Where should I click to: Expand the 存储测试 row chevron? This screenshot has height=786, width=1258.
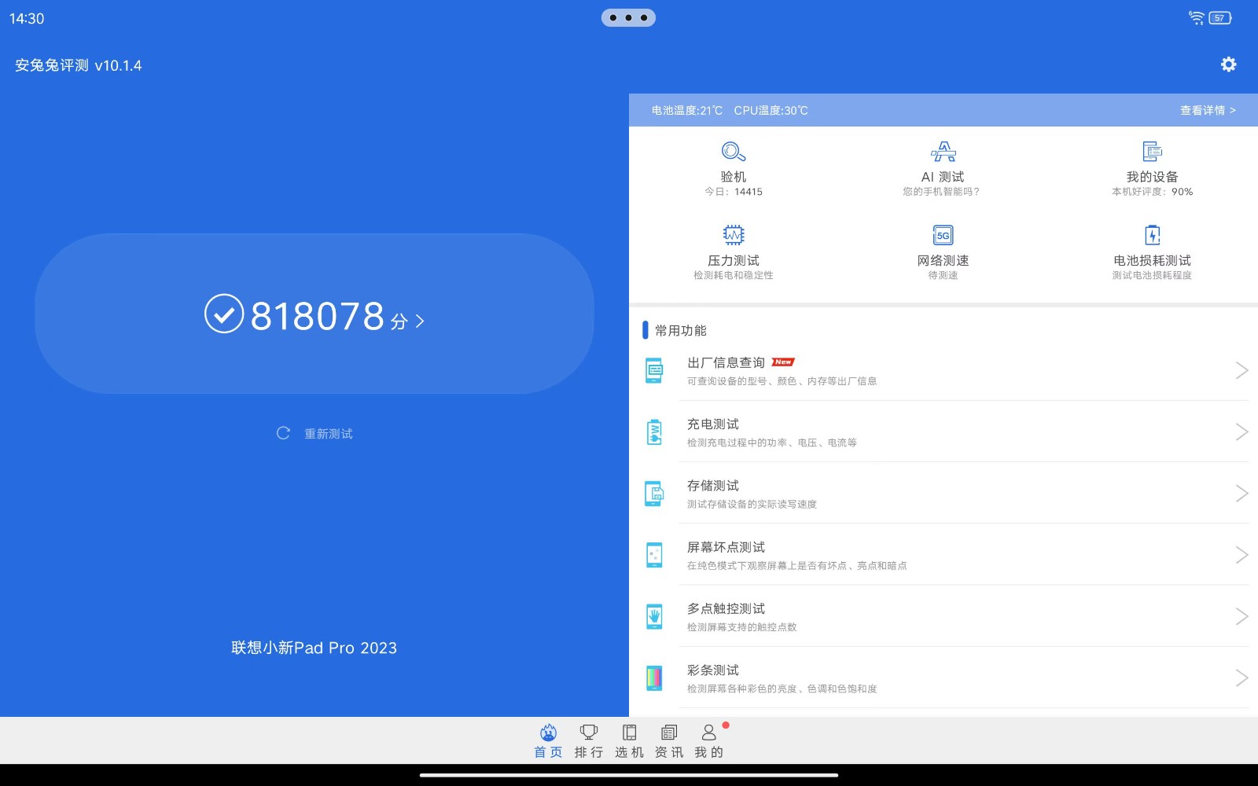tap(1241, 493)
